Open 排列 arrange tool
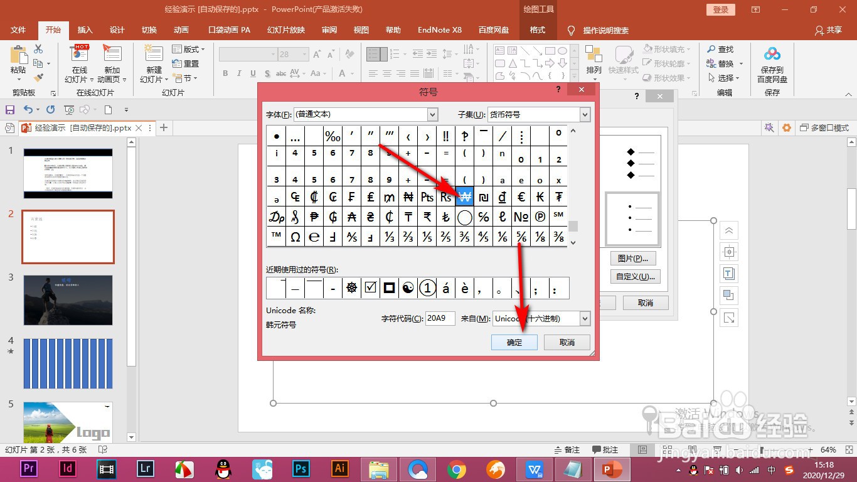 (x=594, y=63)
